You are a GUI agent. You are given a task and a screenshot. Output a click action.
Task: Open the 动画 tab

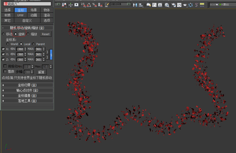pyautogui.click(x=34, y=15)
